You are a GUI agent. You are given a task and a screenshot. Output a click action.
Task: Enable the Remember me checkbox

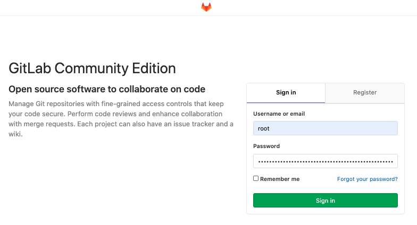point(256,178)
